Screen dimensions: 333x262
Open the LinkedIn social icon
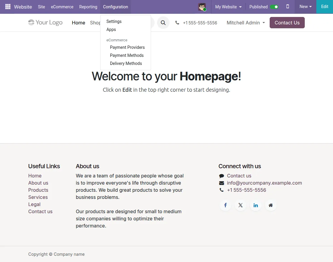click(256, 205)
